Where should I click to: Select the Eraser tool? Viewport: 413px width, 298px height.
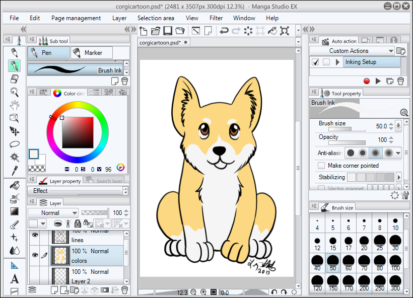pyautogui.click(x=14, y=79)
